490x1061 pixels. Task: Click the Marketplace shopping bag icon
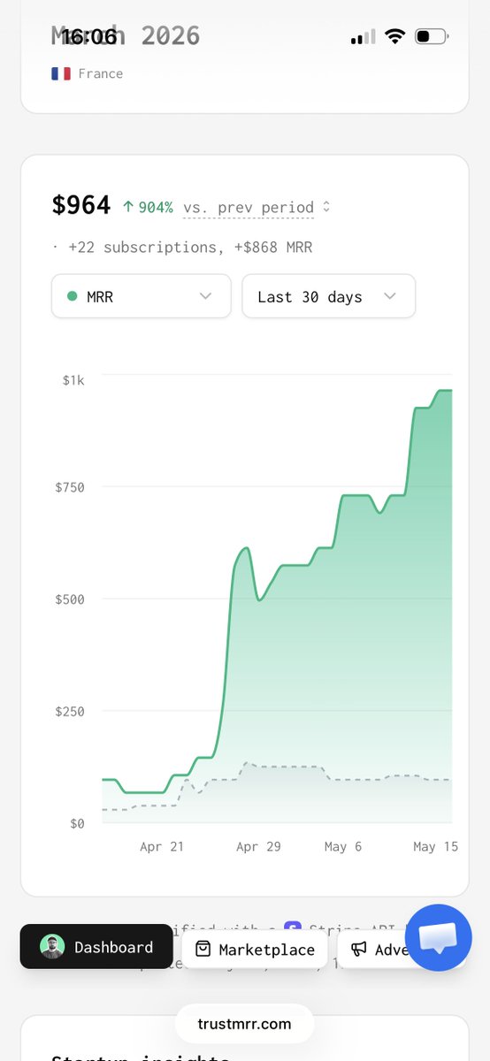203,949
